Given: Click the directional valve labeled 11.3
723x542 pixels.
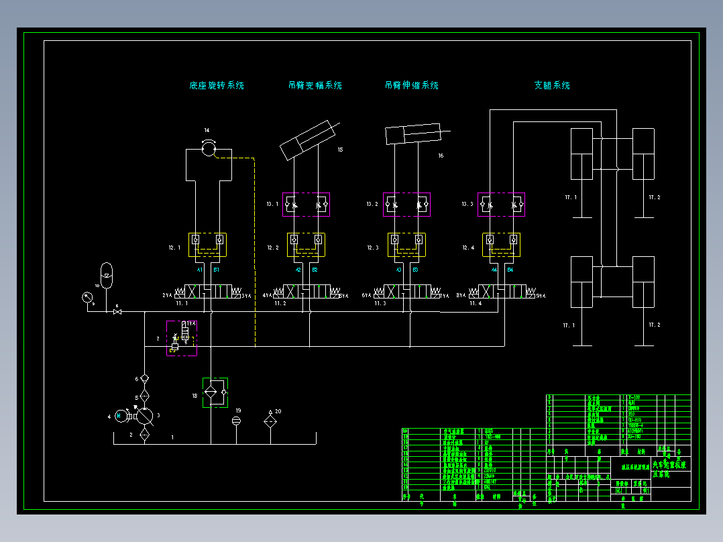Looking at the screenshot, I should [x=406, y=292].
